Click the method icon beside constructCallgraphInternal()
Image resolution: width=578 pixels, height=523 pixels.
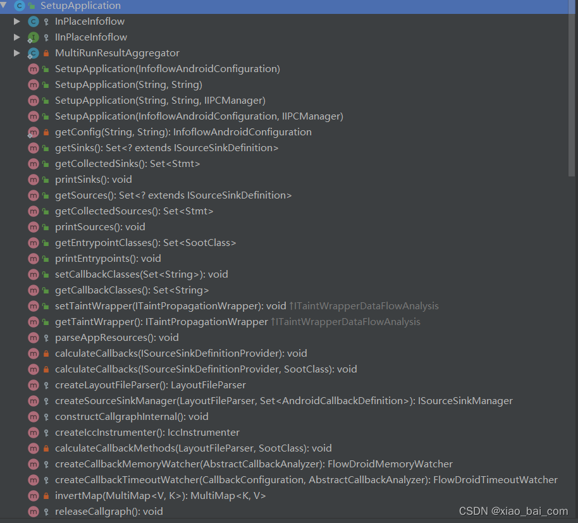[33, 416]
